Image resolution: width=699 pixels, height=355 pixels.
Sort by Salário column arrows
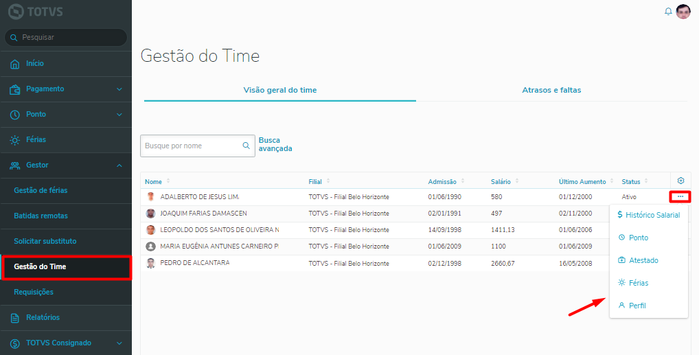pyautogui.click(x=517, y=181)
